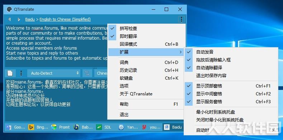Open the three-dot main menu icon
283x140 pixels.
click(181, 19)
